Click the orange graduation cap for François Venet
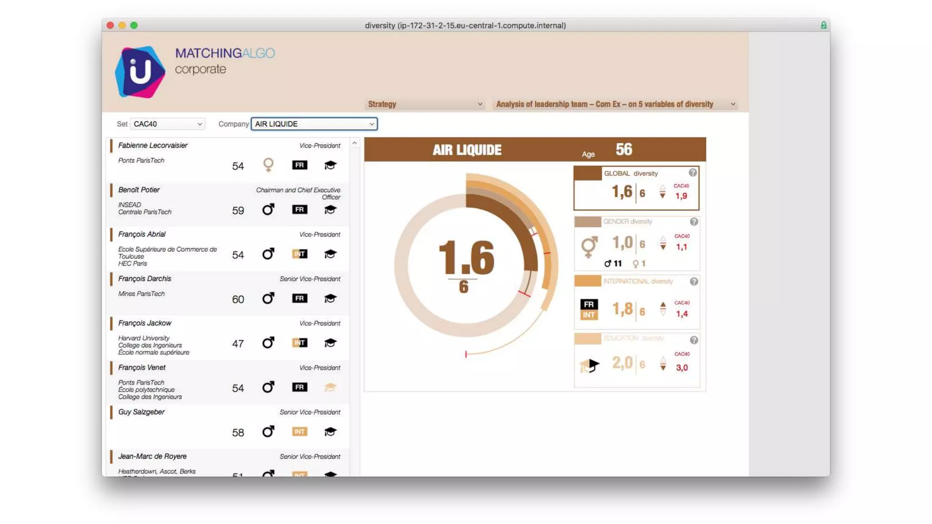This screenshot has height=524, width=932. click(x=330, y=387)
